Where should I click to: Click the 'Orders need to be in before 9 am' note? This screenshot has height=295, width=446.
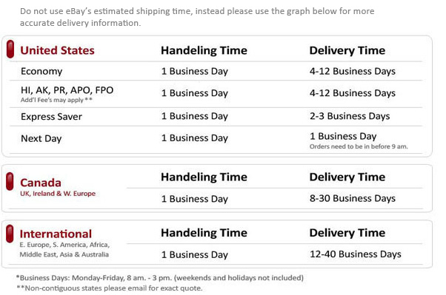coord(359,146)
